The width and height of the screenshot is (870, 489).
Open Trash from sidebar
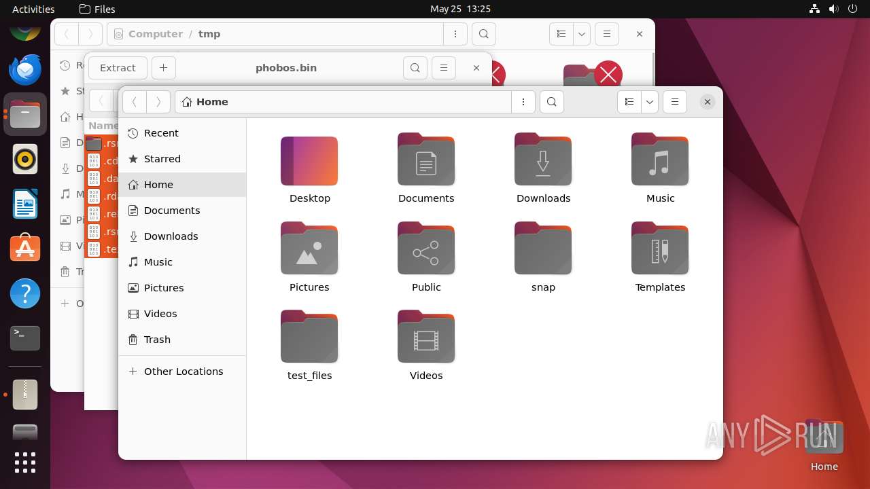click(x=182, y=340)
